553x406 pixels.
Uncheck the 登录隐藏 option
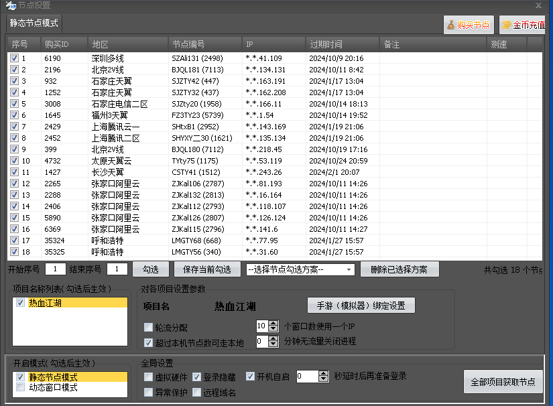pos(196,377)
